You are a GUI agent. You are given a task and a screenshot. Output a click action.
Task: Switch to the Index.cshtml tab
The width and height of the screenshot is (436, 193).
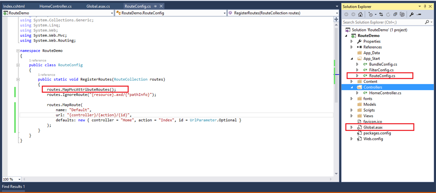click(x=14, y=6)
